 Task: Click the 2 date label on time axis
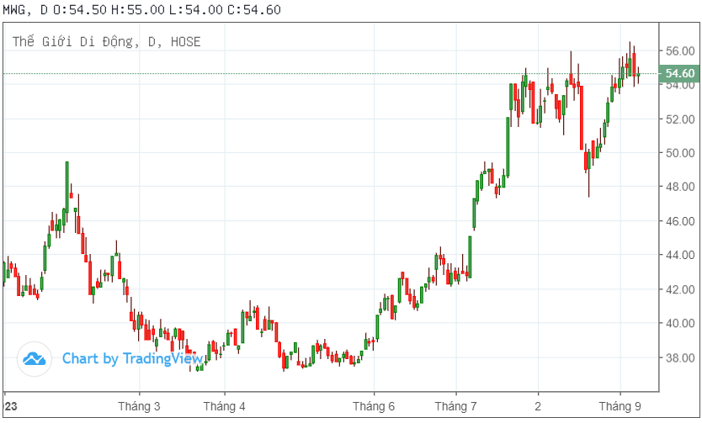tap(538, 406)
